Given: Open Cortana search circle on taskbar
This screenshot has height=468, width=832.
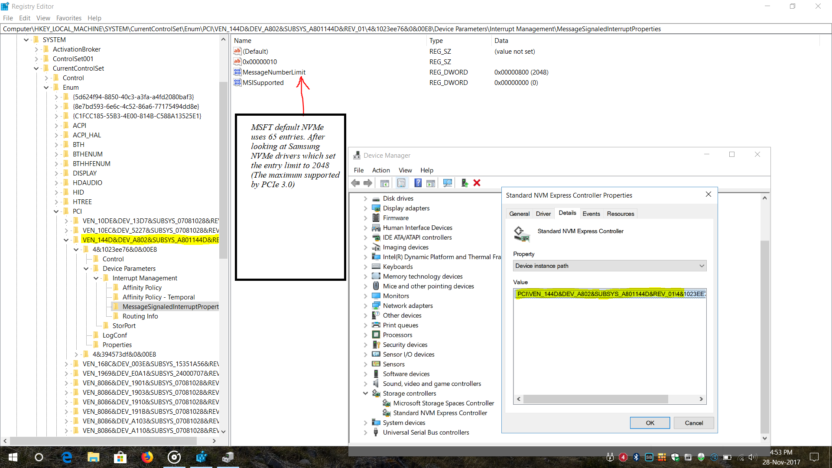Looking at the screenshot, I should [x=39, y=457].
